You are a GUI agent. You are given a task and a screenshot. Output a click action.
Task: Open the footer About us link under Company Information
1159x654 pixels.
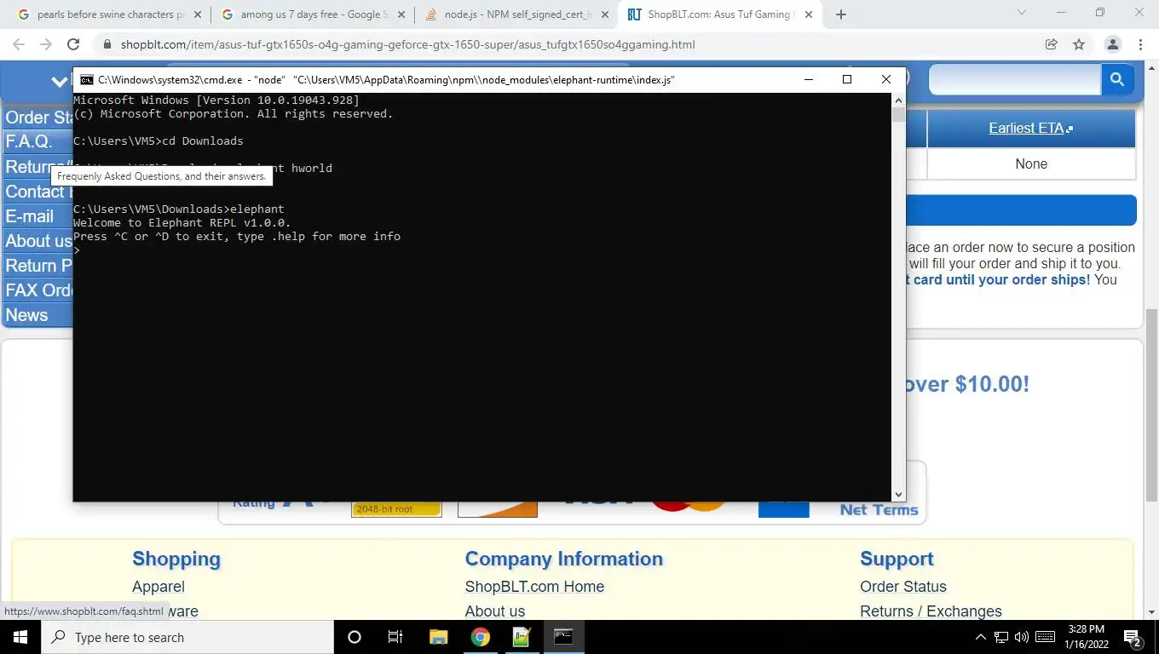[495, 611]
